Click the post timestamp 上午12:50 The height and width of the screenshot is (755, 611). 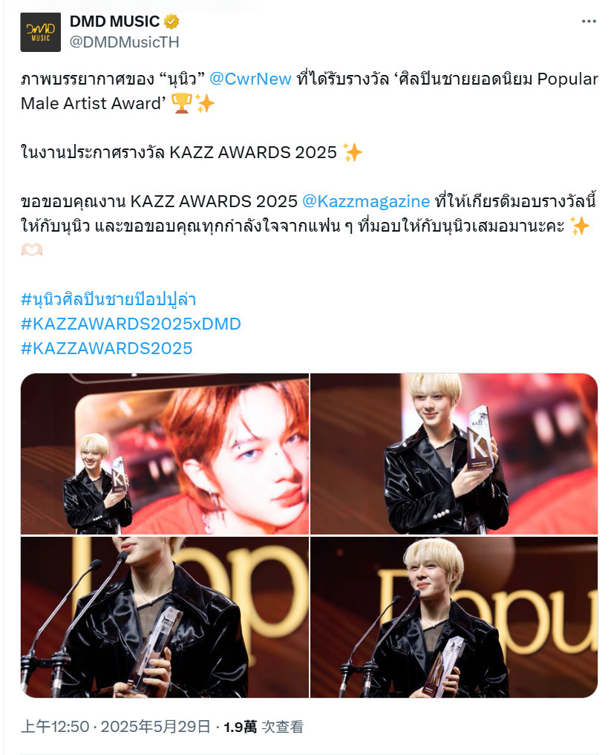(x=55, y=726)
